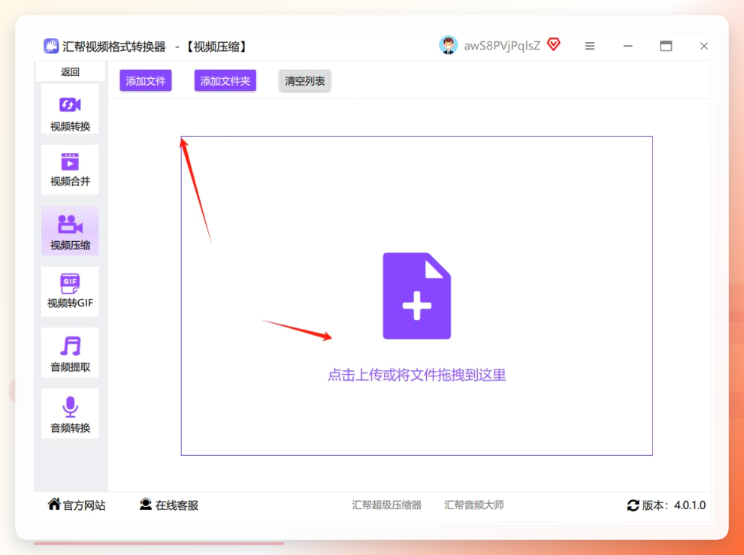Minimize the converter window
Image resolution: width=744 pixels, height=555 pixels.
tap(628, 46)
